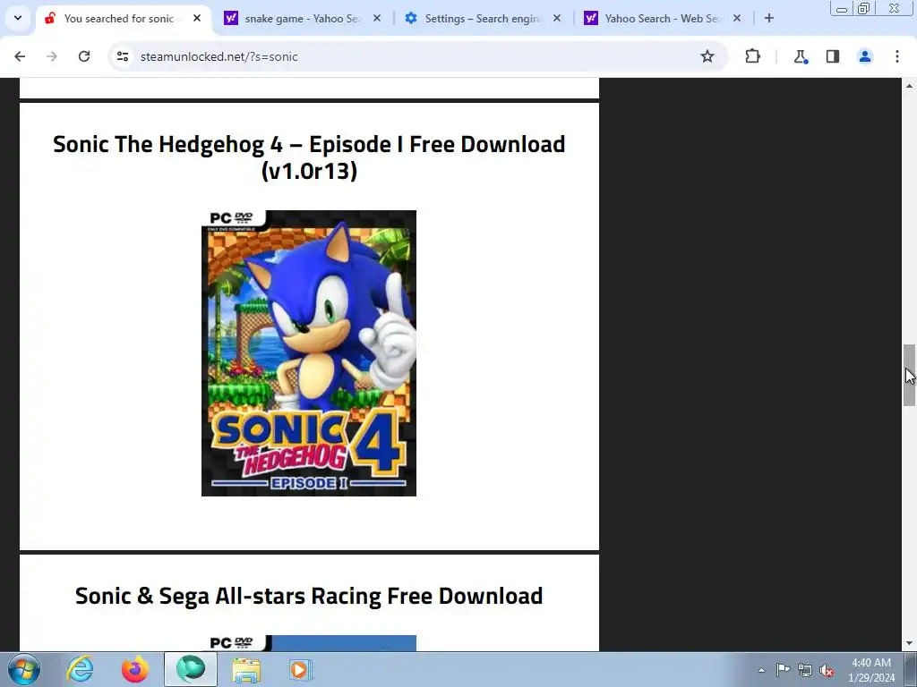Open a new browser tab

pos(769,19)
